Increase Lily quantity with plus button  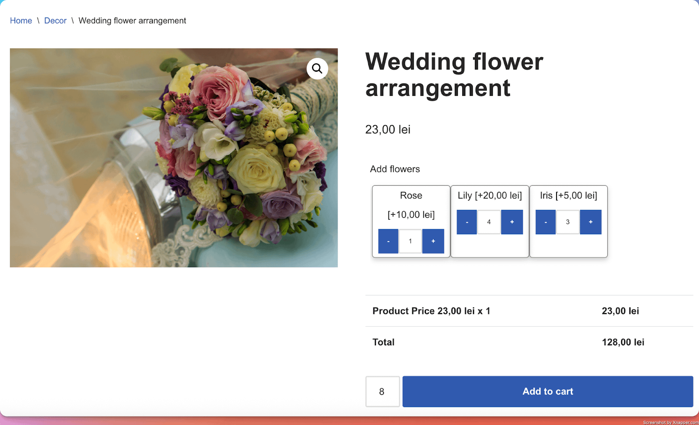pyautogui.click(x=512, y=222)
